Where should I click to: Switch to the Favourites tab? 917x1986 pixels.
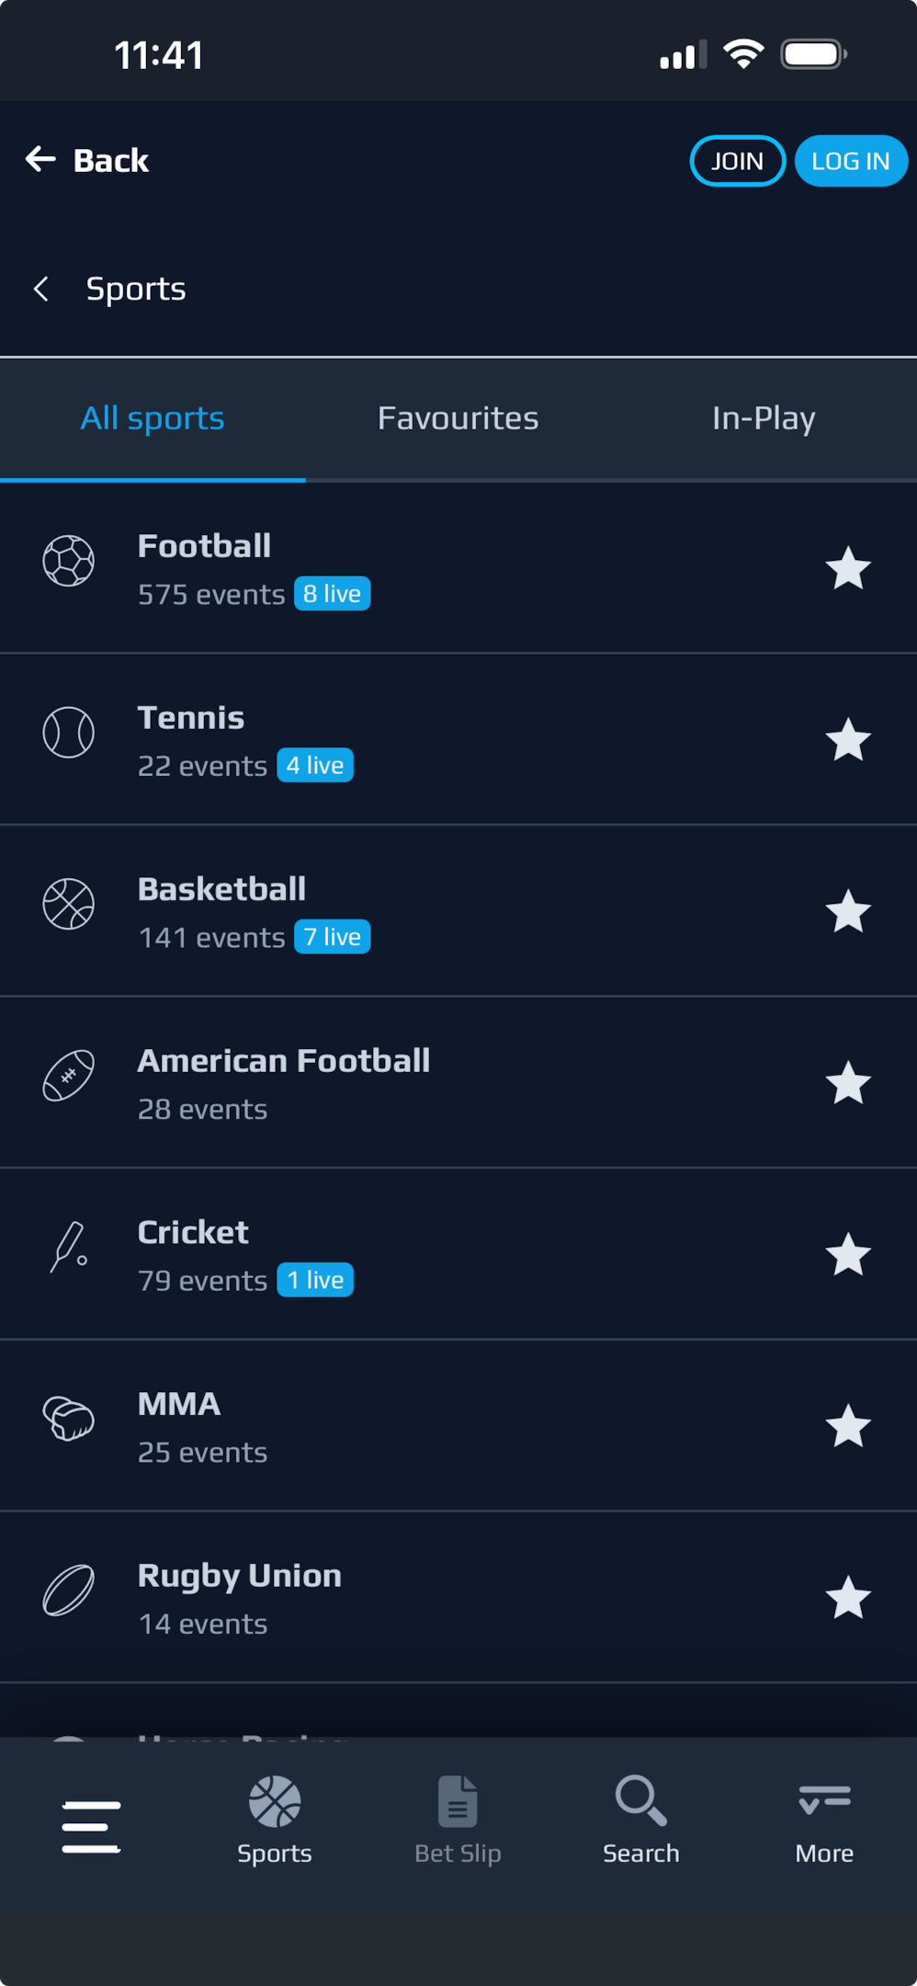tap(458, 418)
